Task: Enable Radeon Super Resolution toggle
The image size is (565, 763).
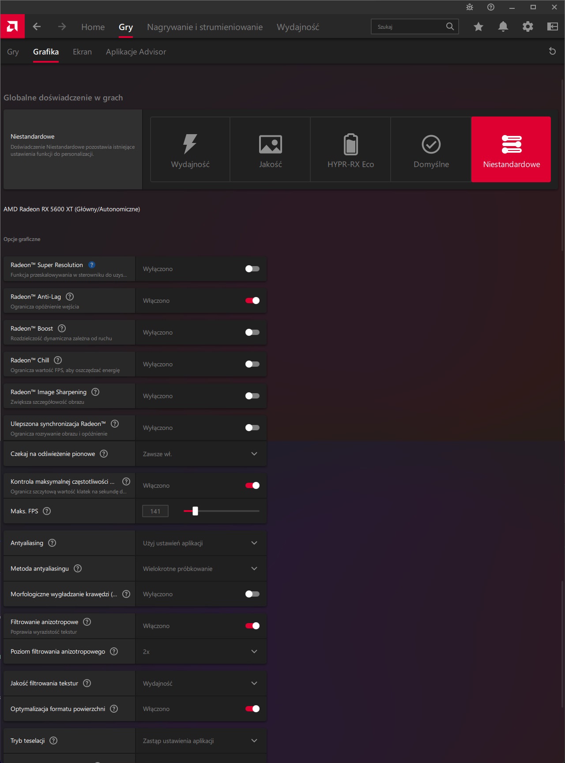Action: pyautogui.click(x=252, y=269)
